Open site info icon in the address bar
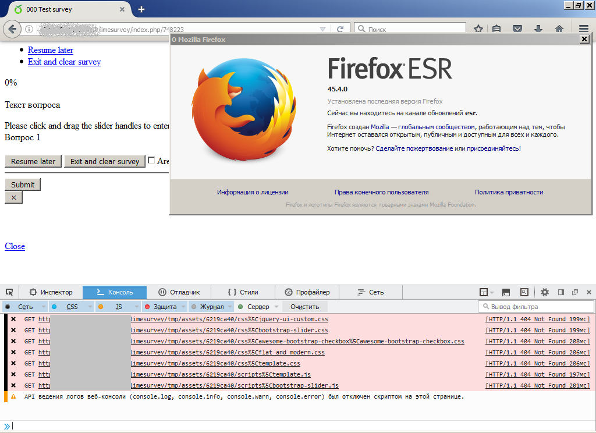 [x=29, y=29]
